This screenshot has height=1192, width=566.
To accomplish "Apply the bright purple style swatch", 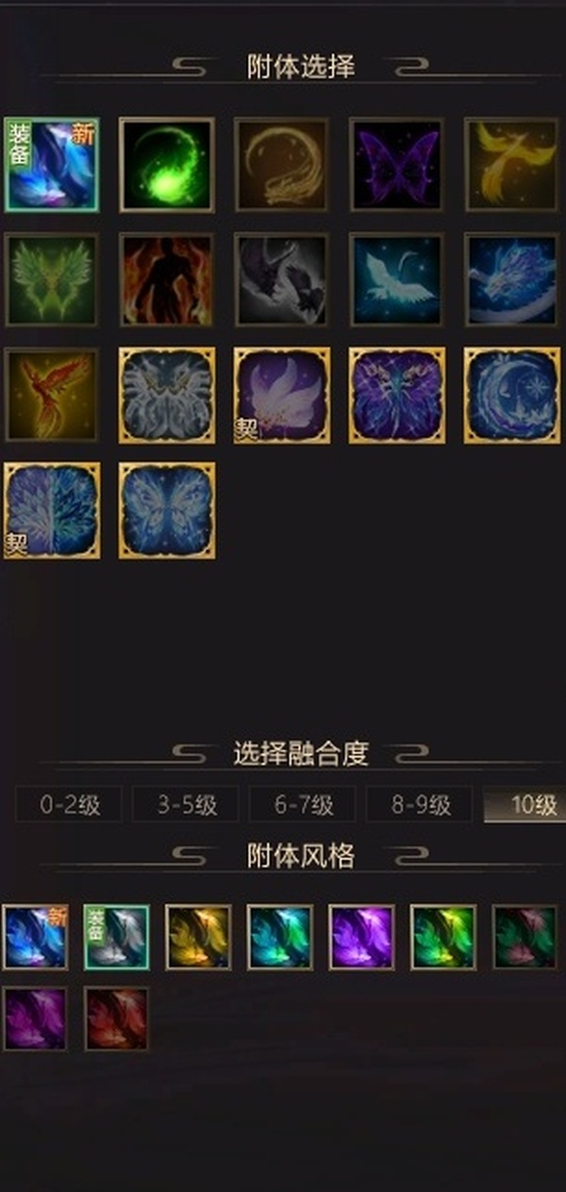I will coord(361,937).
